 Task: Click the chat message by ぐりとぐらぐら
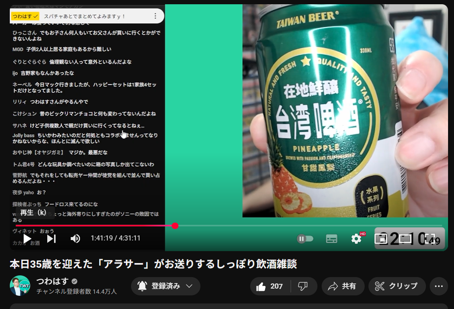click(72, 62)
